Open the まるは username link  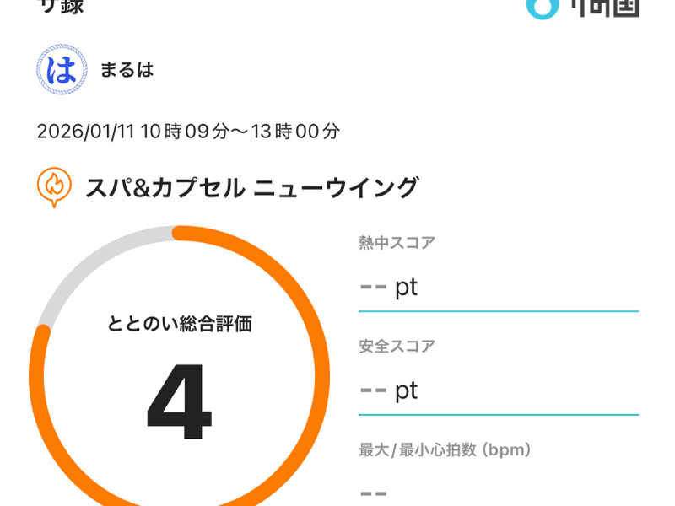coord(127,70)
